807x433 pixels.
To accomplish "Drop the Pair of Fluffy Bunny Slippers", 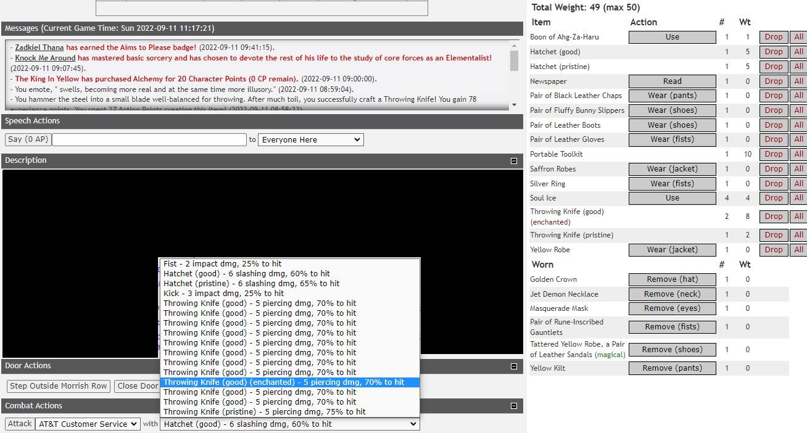I will click(774, 110).
